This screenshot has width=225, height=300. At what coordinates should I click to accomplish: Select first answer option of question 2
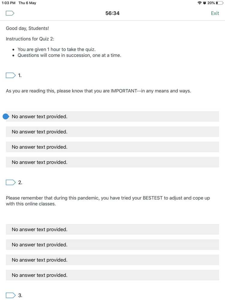(x=112, y=229)
